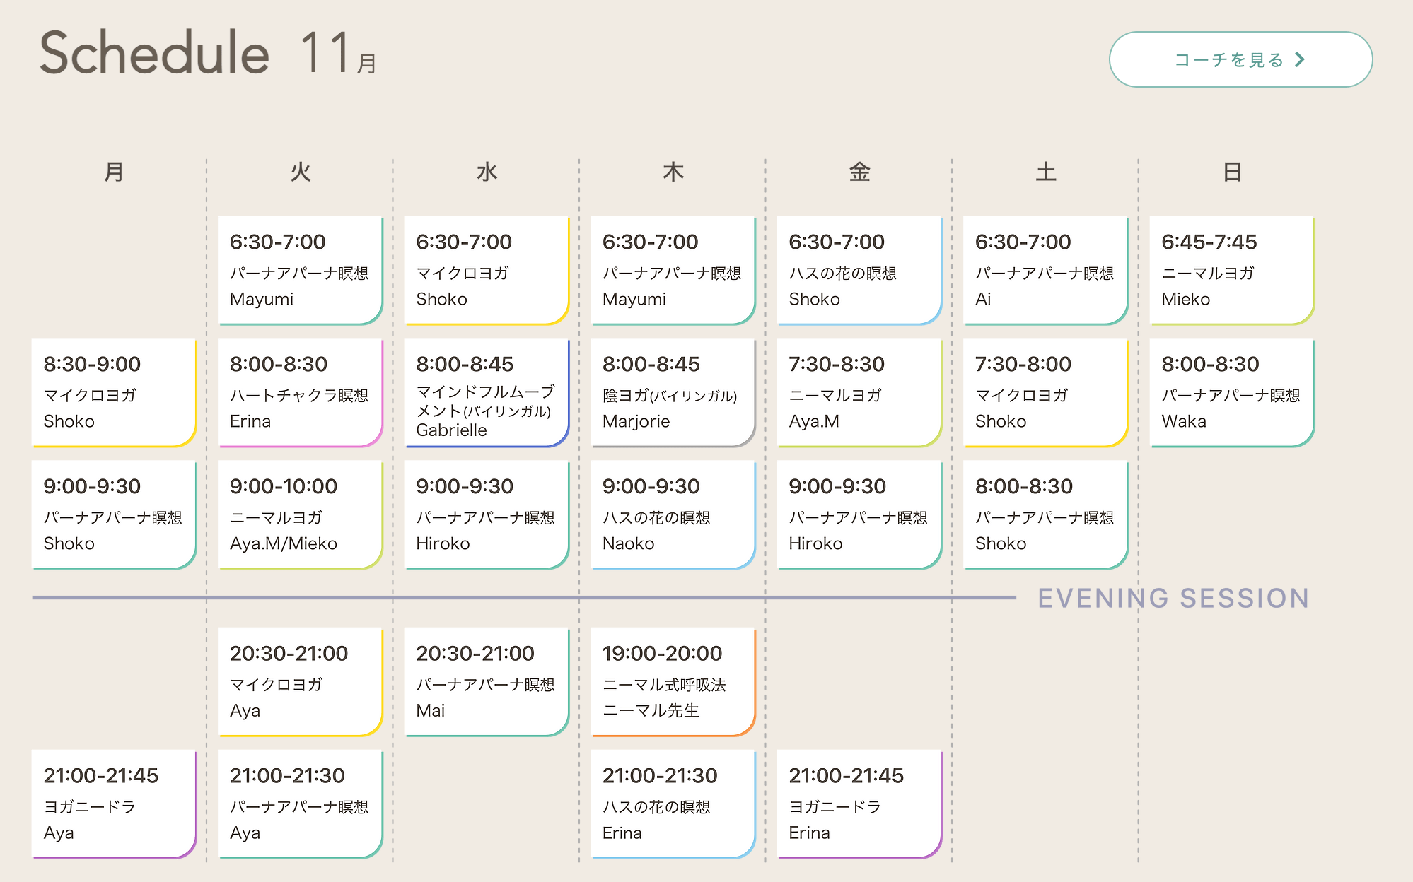Open Saturday 6:30-7:00 パーナアパーナ瞑想 Ai card

tap(1046, 271)
